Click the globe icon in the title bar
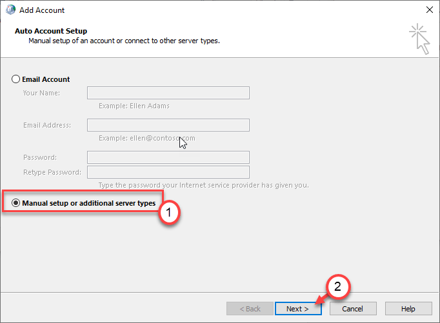 (10, 10)
